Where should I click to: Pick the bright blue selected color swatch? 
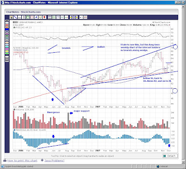[x=7, y=29]
